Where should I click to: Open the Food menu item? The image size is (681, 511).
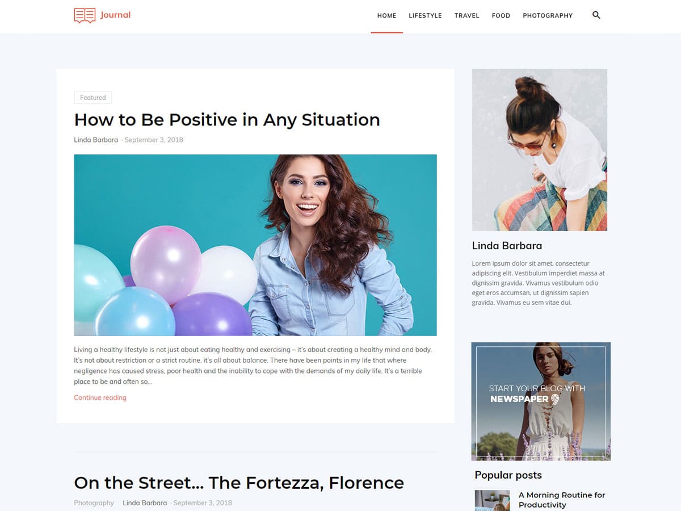pos(501,16)
